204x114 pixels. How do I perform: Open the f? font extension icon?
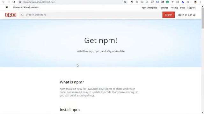[132, 2]
